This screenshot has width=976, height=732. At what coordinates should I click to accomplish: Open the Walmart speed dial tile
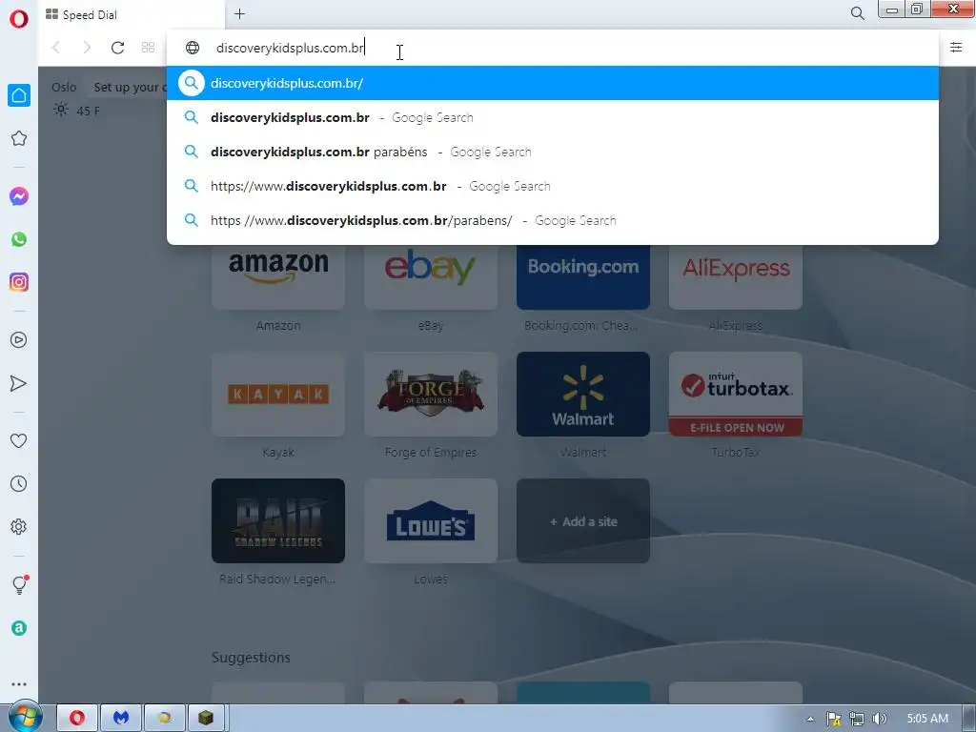point(583,394)
